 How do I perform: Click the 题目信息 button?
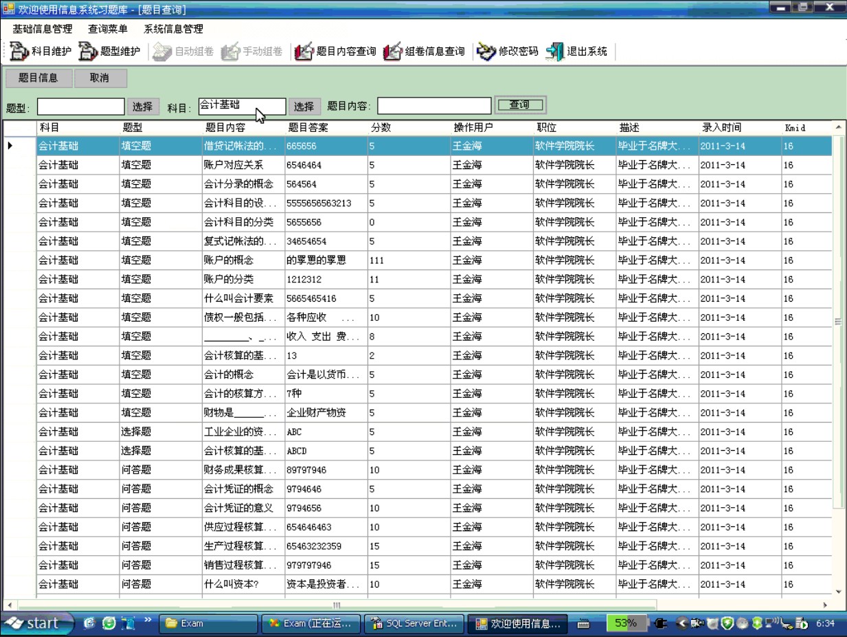[x=38, y=78]
